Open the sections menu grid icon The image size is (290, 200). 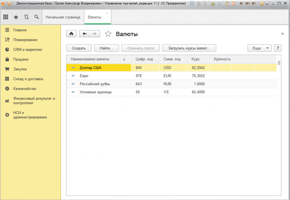pos(5,17)
